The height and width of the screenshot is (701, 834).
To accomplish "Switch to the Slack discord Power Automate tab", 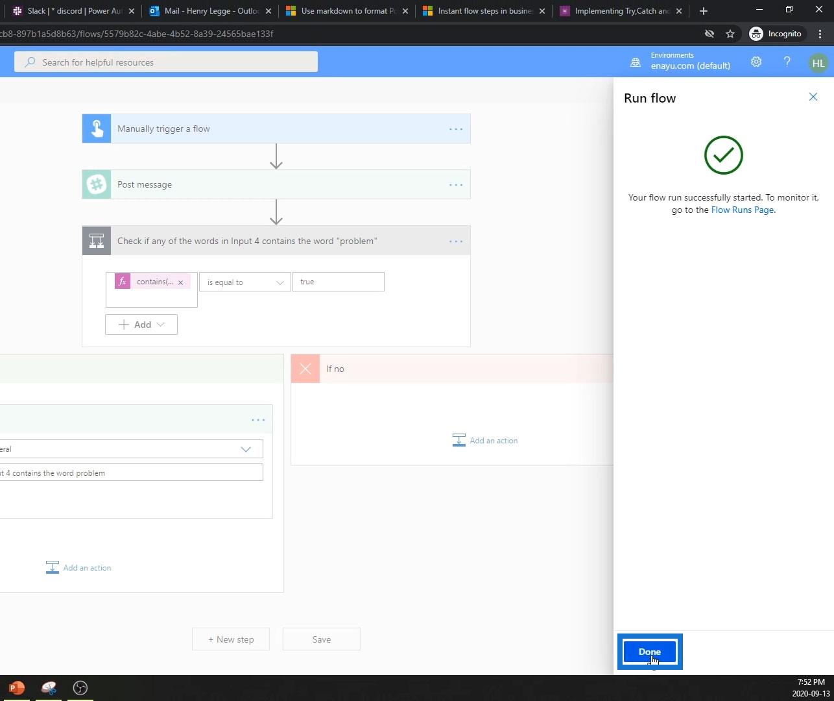I will coord(73,11).
